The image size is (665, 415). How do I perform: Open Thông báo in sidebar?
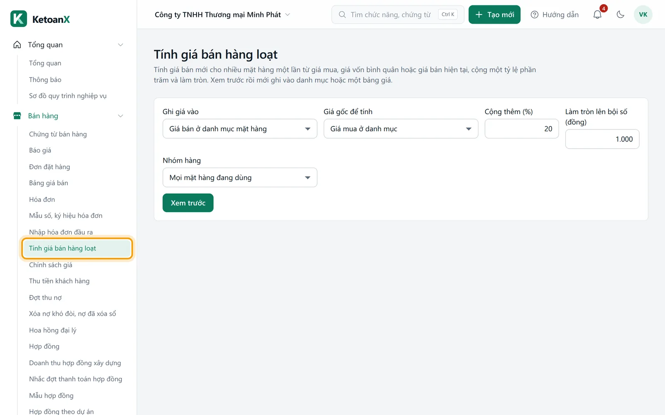pyautogui.click(x=45, y=80)
